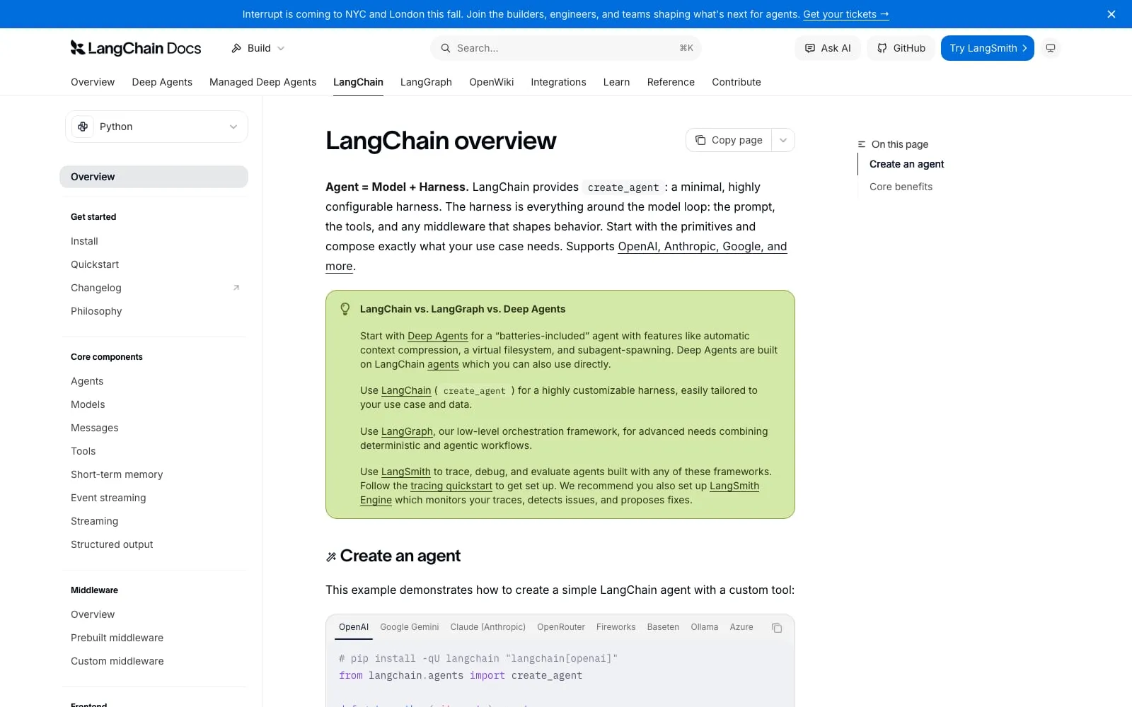Screen dimensions: 1132x707
Task: Open the Short-term memory page
Action: 117,474
